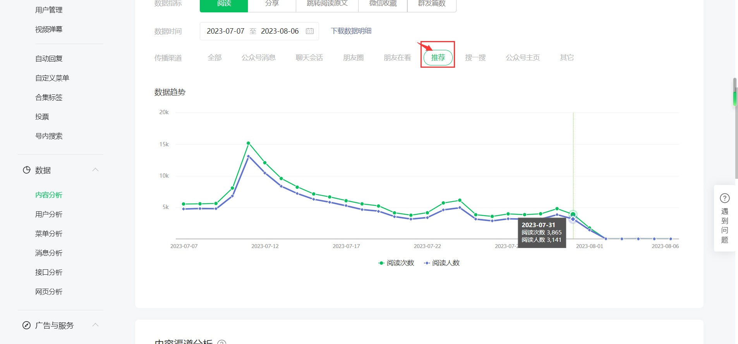Screen dimensions: 738x344
Task: Click the 2023-07-31 purple diamond point
Action: tap(573, 219)
